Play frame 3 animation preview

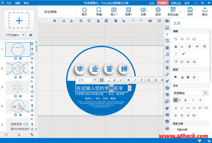(x=16, y=96)
